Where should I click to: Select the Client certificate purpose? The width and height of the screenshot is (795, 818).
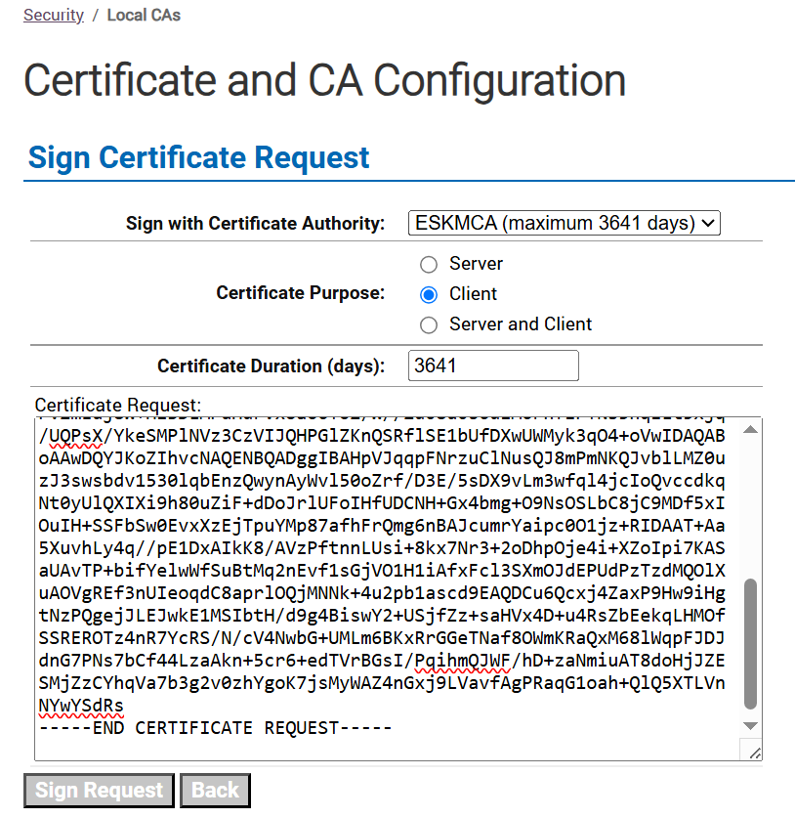coord(429,295)
